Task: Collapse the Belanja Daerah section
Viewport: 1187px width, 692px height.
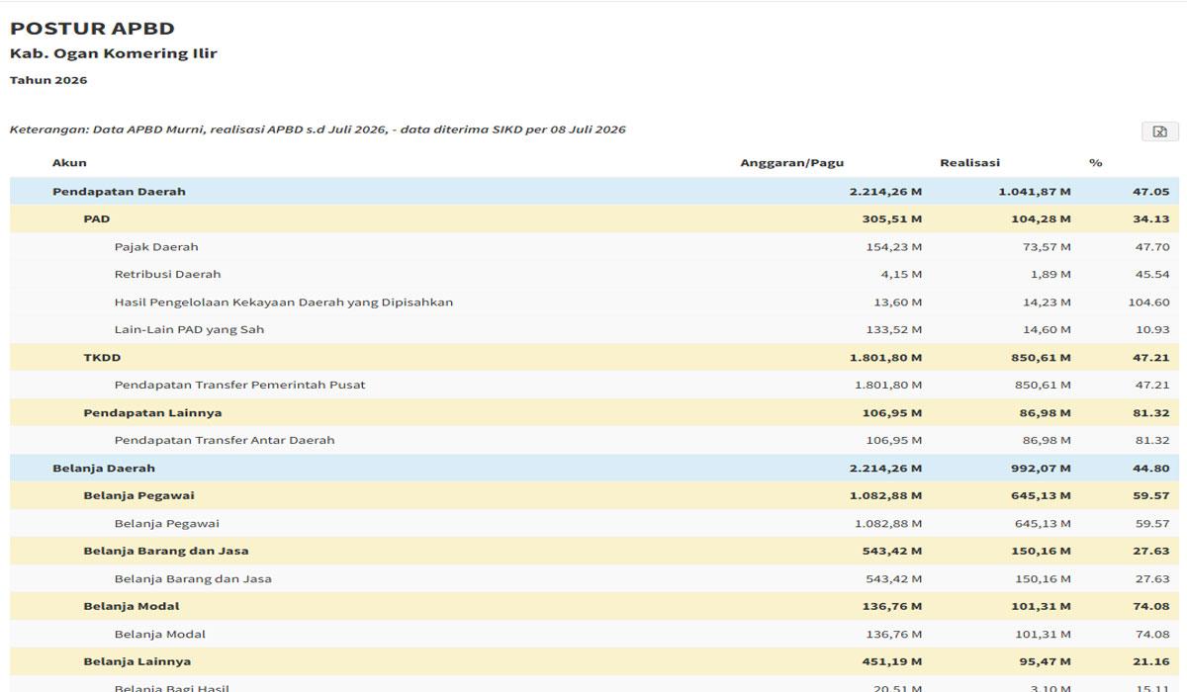Action: point(594,469)
